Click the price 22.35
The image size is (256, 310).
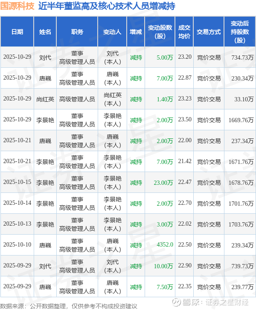185,286
